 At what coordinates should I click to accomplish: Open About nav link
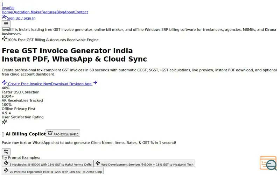click(69, 12)
